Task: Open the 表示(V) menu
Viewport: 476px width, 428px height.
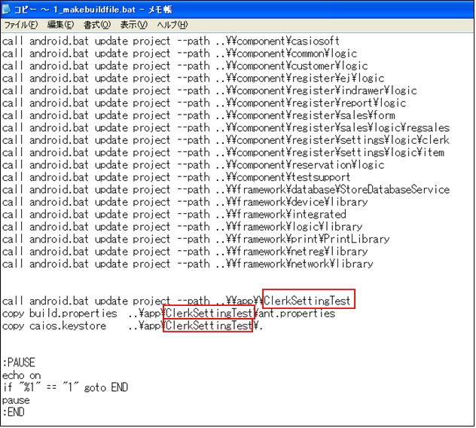Action: point(133,25)
